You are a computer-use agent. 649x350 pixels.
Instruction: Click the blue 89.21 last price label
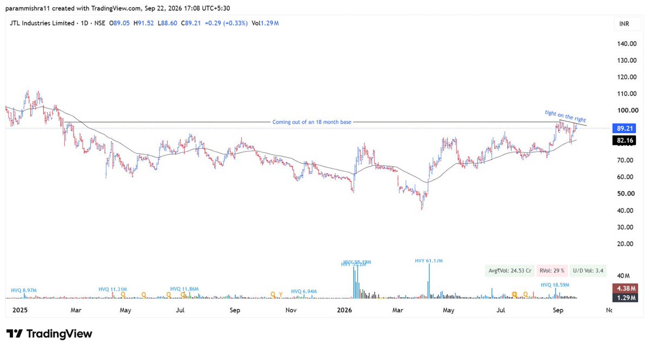point(624,128)
